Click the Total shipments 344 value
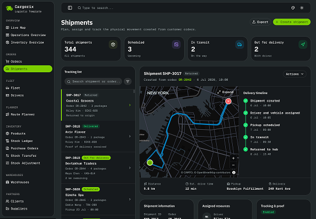The width and height of the screenshot is (316, 219). click(x=70, y=49)
